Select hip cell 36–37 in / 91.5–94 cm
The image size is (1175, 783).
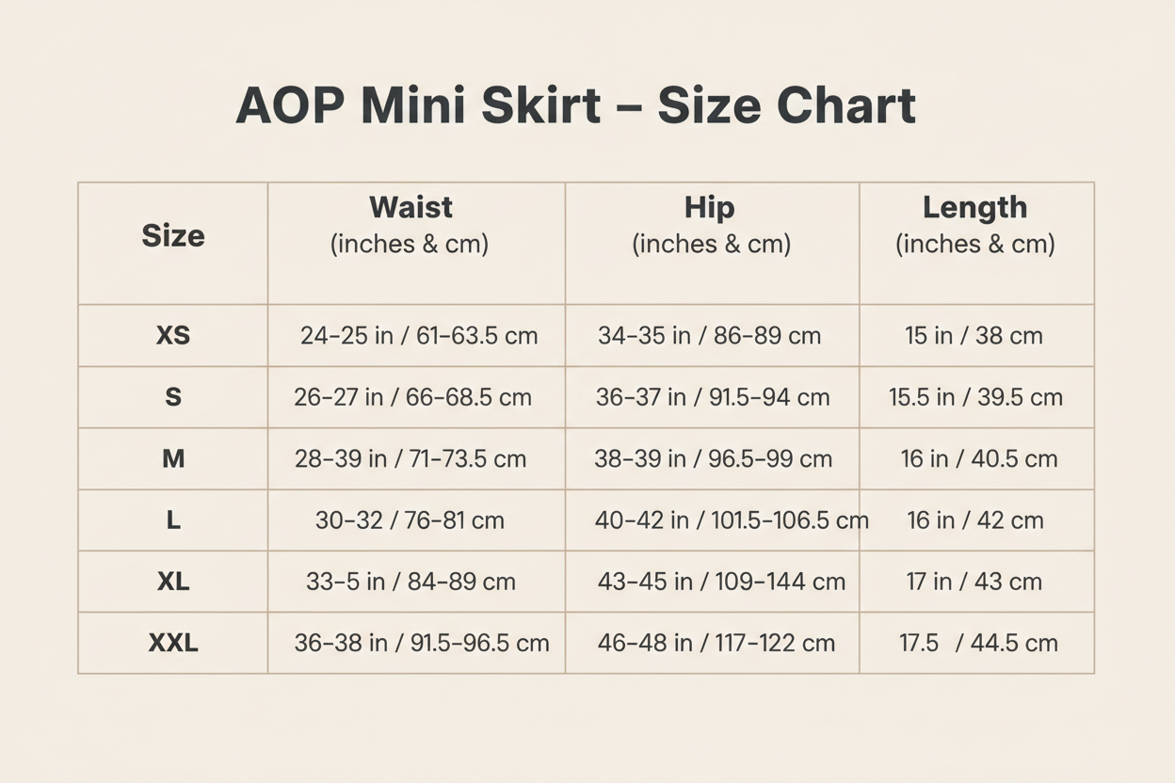pyautogui.click(x=713, y=397)
